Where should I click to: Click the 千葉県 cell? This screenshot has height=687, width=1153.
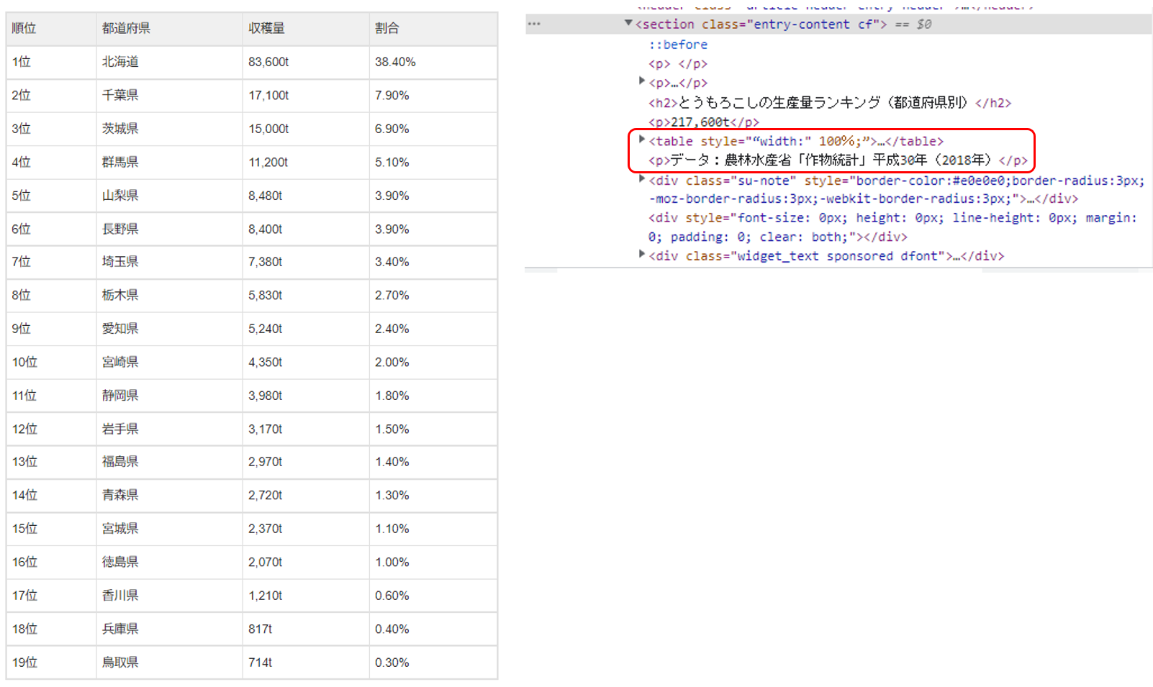click(x=169, y=96)
